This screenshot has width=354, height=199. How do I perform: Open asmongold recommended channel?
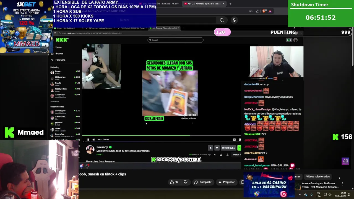coord(65,112)
